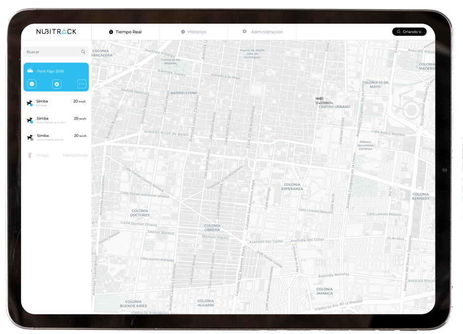Screen dimensions: 463x334
Task: Open the three-dots menu on Ford Figo card
Action: pyautogui.click(x=82, y=84)
